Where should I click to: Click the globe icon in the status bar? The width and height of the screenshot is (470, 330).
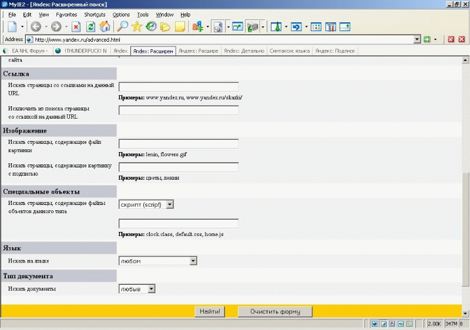click(x=375, y=324)
